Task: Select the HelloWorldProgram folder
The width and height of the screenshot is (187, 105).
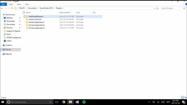Action: [36, 16]
